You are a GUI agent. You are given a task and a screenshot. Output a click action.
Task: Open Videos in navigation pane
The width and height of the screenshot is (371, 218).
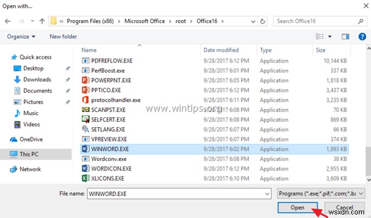[27, 124]
